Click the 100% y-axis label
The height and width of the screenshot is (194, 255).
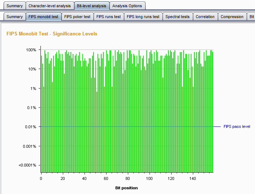[31, 50]
